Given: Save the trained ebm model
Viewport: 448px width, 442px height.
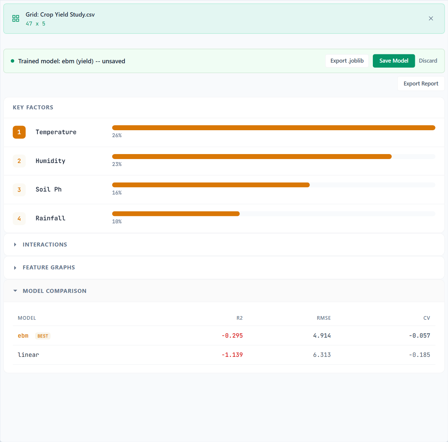Looking at the screenshot, I should click(x=394, y=61).
